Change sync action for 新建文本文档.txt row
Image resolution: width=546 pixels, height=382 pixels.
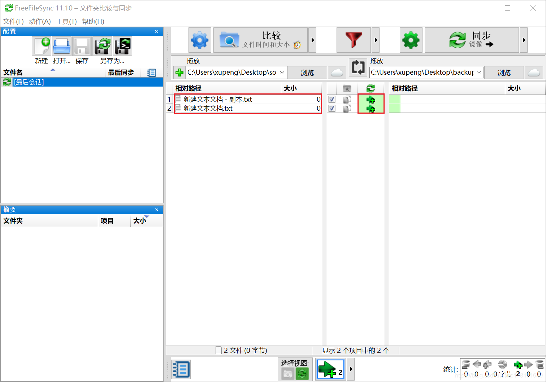click(x=371, y=109)
